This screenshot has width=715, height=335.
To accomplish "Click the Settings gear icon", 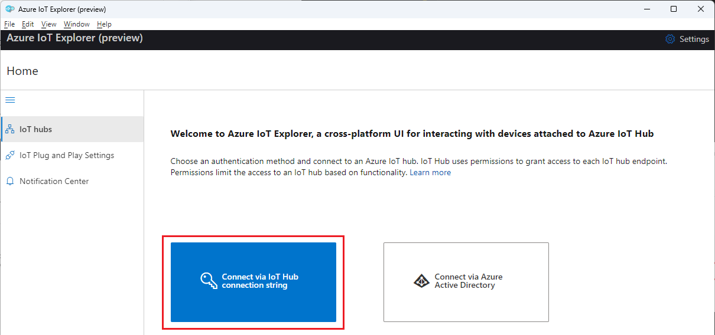I will (670, 39).
